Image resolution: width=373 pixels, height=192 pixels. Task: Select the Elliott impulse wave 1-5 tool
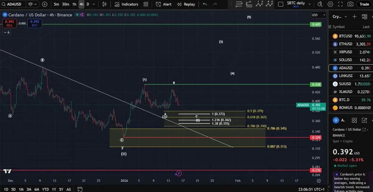259,4
